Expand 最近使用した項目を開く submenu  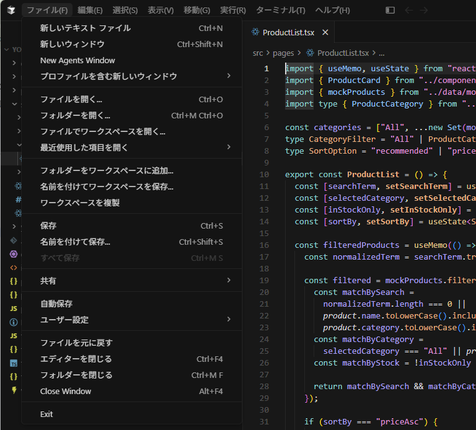132,147
